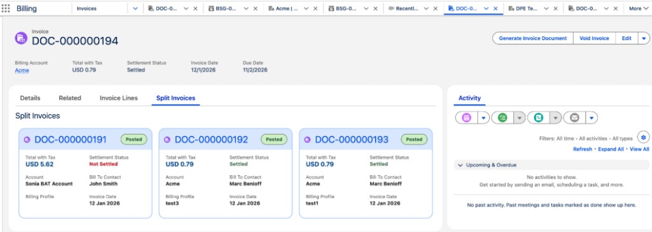Open more actions dropdown beside Edit
Image resolution: width=652 pixels, height=232 pixels.
644,38
